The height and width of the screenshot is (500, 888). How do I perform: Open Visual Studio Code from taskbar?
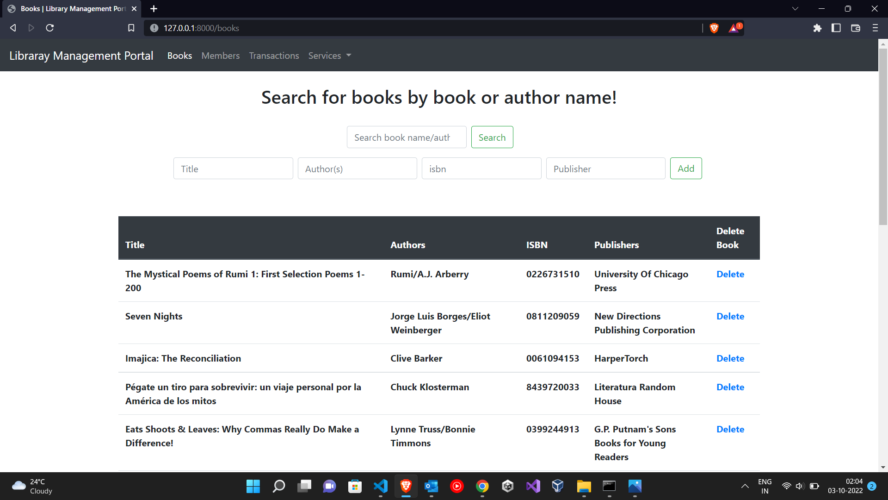pos(380,486)
